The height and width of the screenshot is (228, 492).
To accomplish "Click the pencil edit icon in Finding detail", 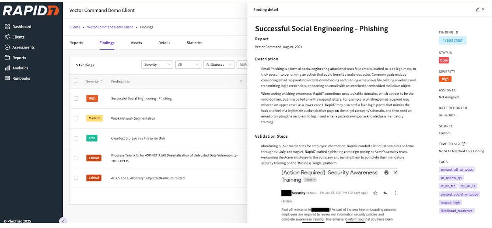I will click(477, 9).
